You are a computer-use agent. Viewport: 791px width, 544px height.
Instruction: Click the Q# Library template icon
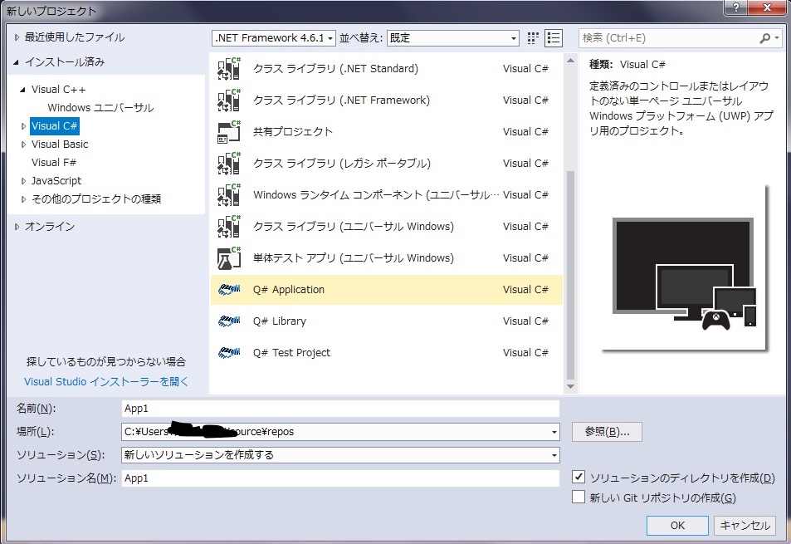229,321
